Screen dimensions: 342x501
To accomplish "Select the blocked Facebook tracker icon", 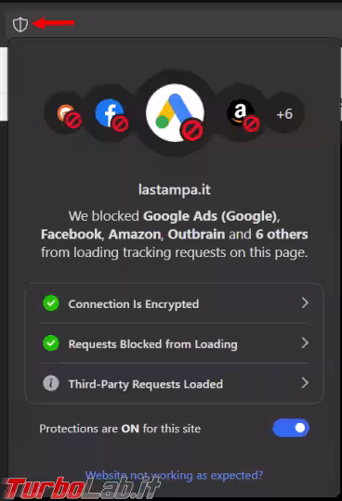I will (111, 114).
